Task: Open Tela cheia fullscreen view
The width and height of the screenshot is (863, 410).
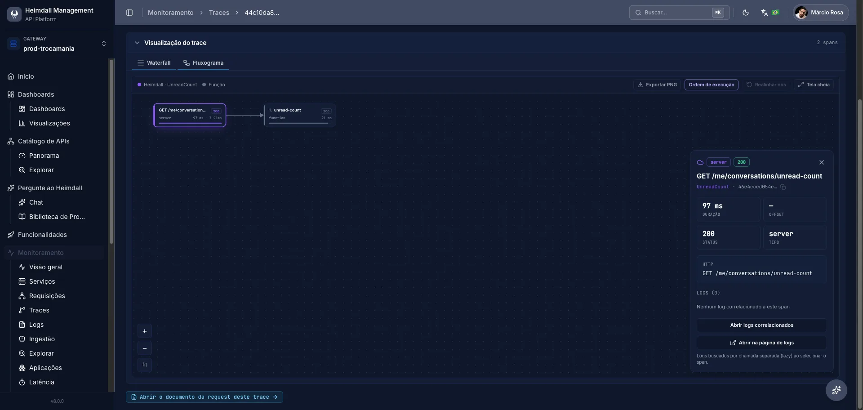Action: coord(814,85)
